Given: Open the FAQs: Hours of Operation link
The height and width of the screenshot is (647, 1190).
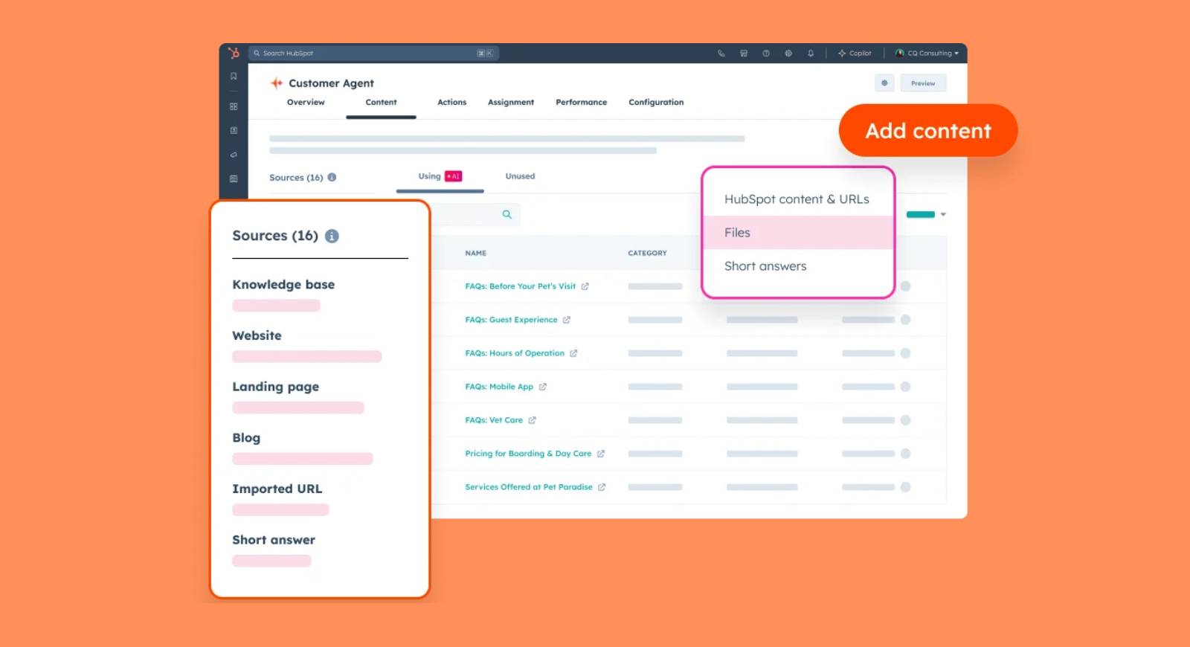Looking at the screenshot, I should (515, 353).
